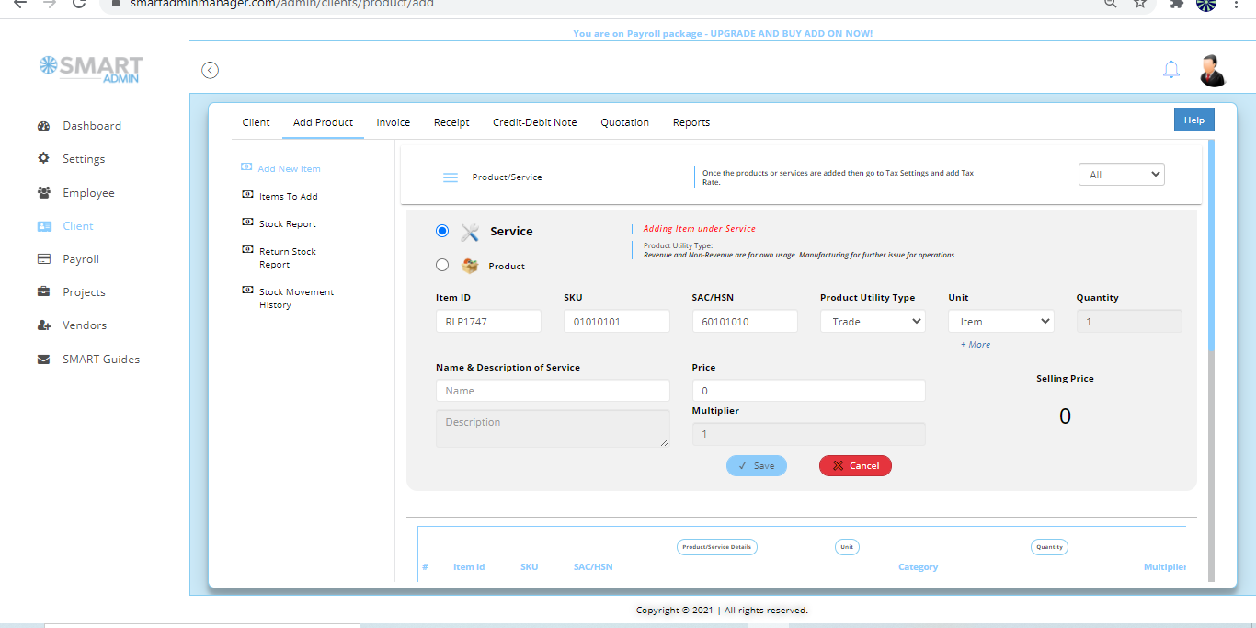Open the Dashboard sidebar icon
1256x628 pixels.
pos(44,125)
